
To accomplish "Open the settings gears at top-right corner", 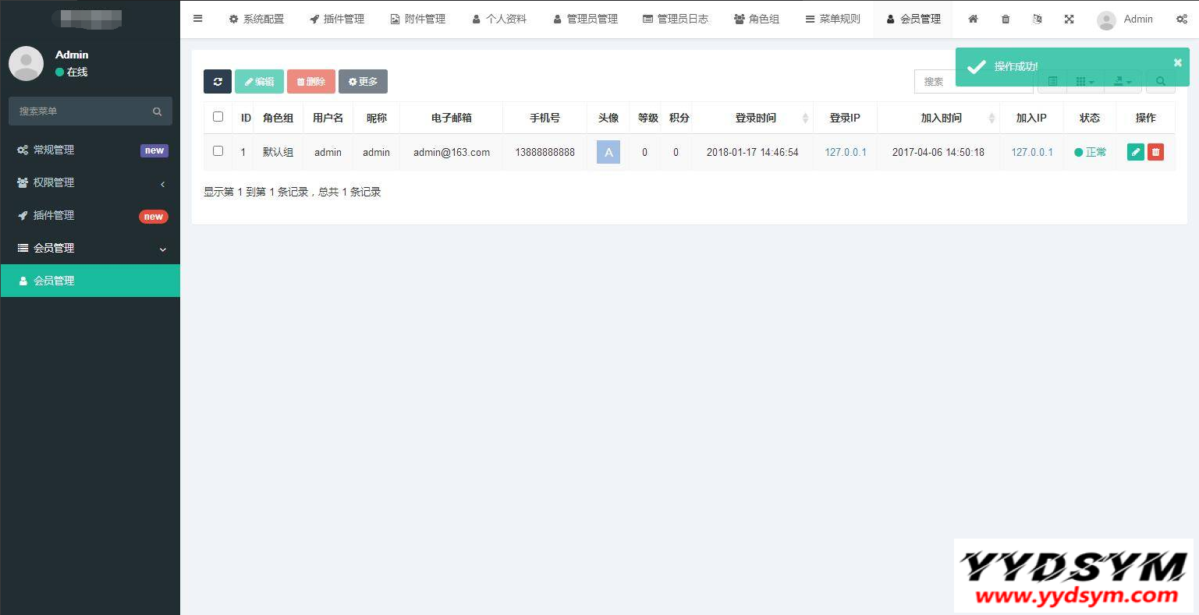I will pyautogui.click(x=1182, y=19).
